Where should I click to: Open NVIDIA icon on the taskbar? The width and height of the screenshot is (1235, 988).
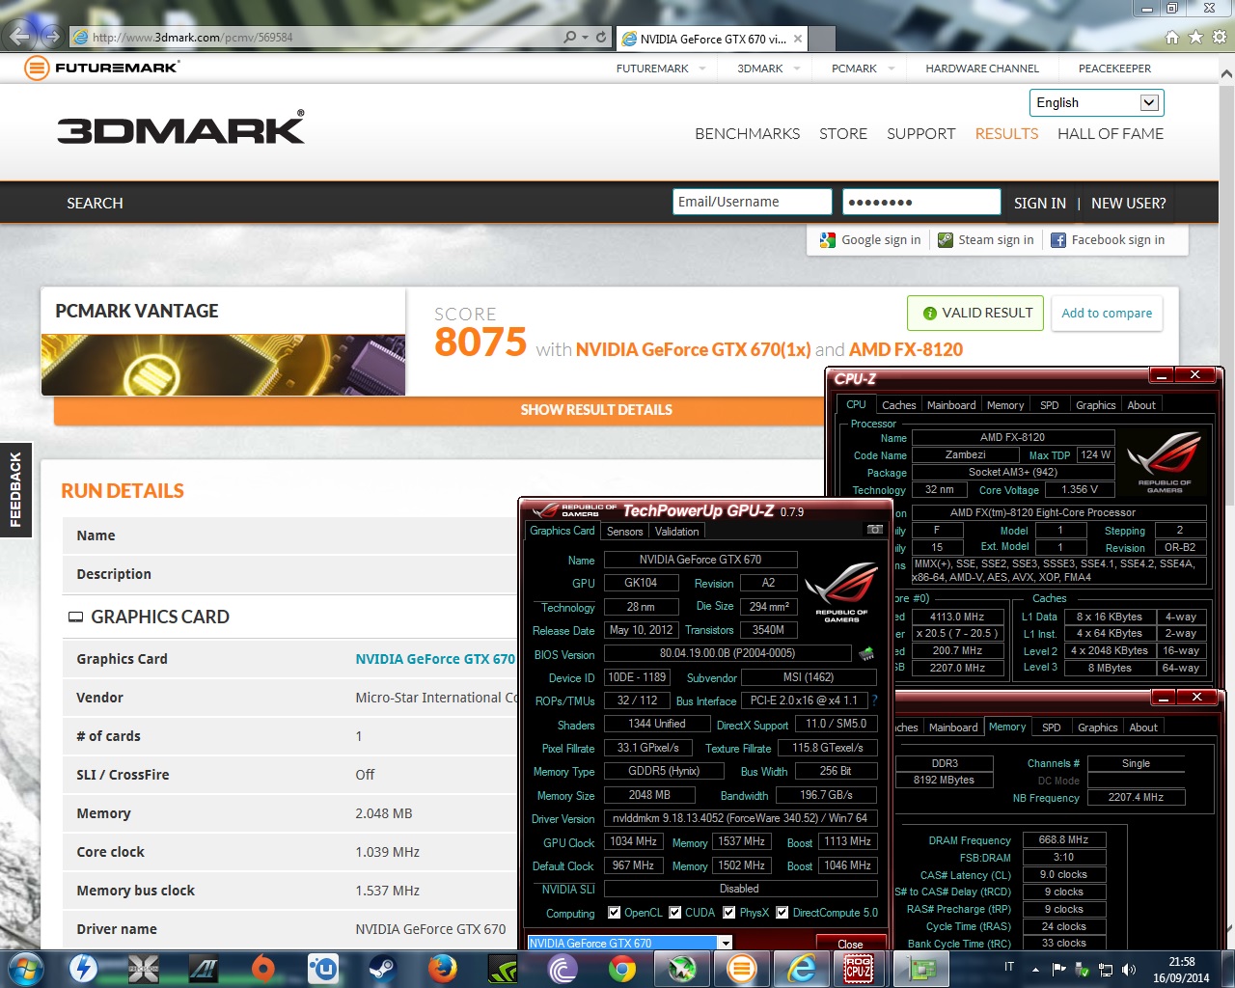coord(502,968)
